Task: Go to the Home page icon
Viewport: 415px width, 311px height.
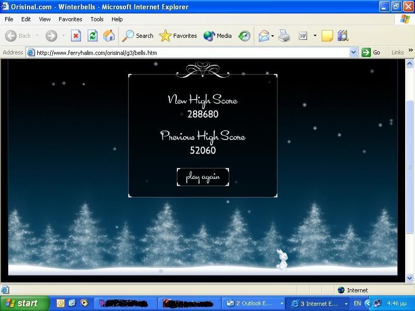Action: [x=109, y=36]
